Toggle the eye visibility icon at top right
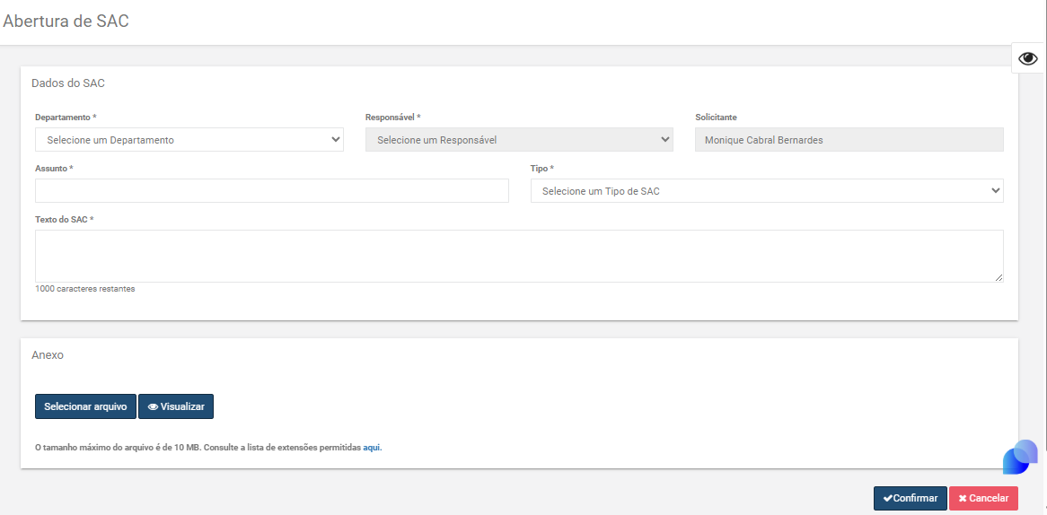 (x=1027, y=58)
